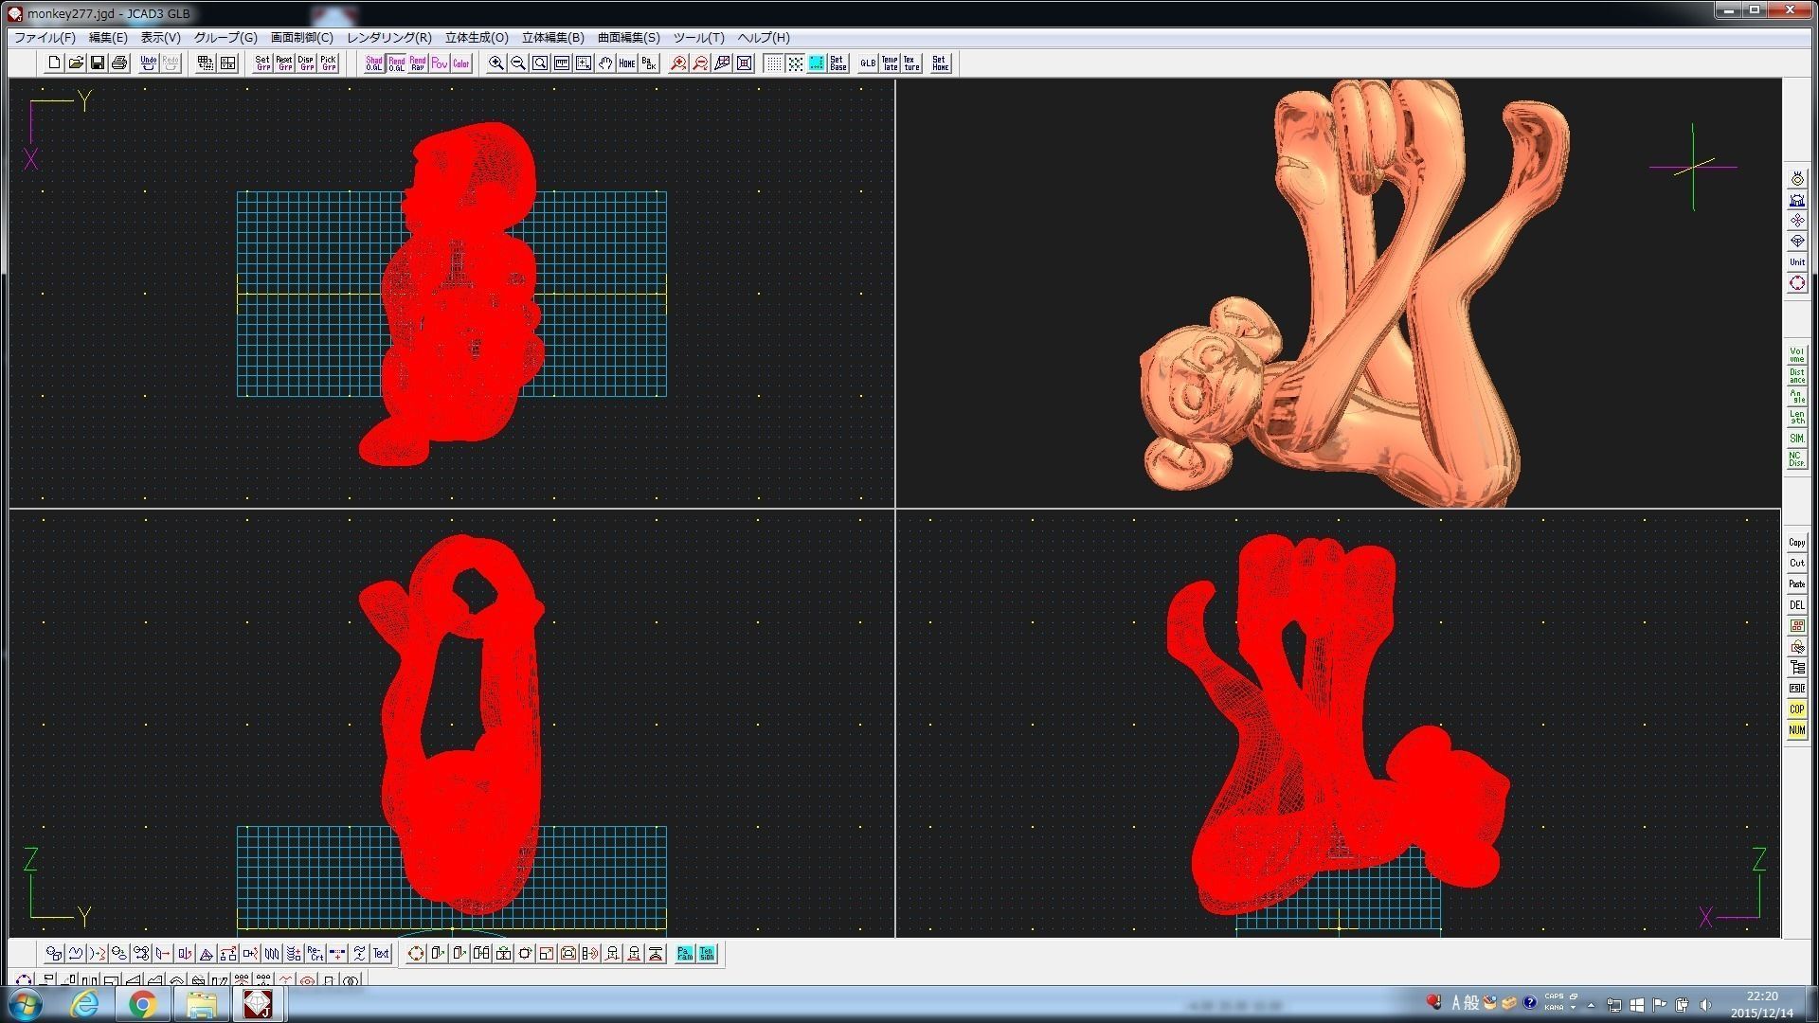Click the Zoom in magnifier icon
Viewport: 1819px width, 1023px height.
[x=496, y=63]
